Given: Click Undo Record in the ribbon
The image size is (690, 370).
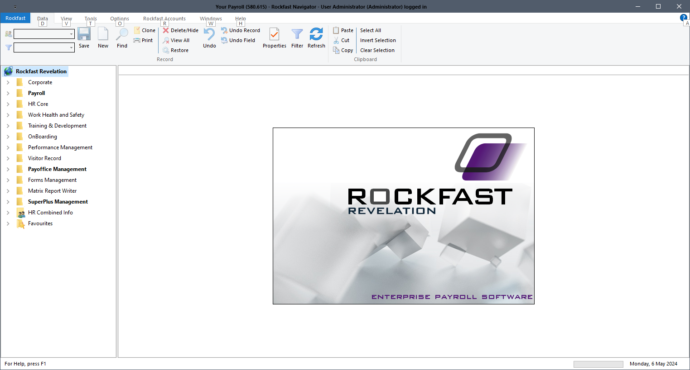Looking at the screenshot, I should tap(241, 30).
